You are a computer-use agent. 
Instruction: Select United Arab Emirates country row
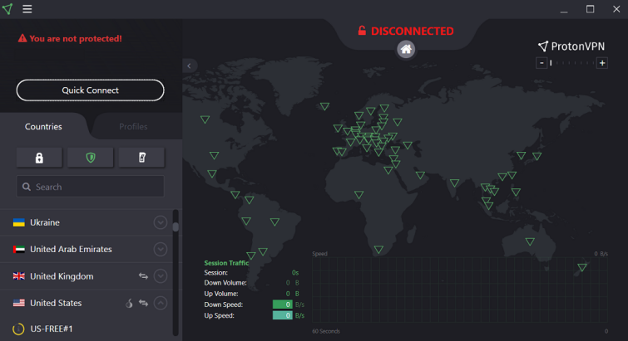(87, 249)
